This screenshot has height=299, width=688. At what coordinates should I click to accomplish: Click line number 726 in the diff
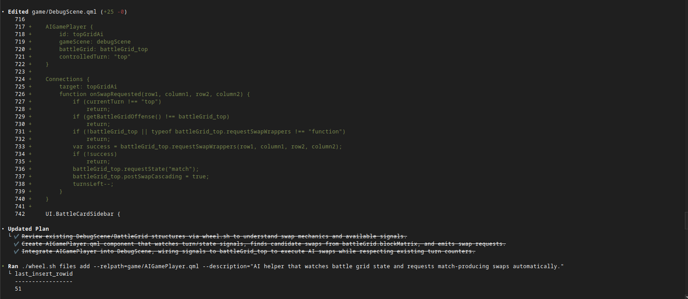pyautogui.click(x=20, y=94)
